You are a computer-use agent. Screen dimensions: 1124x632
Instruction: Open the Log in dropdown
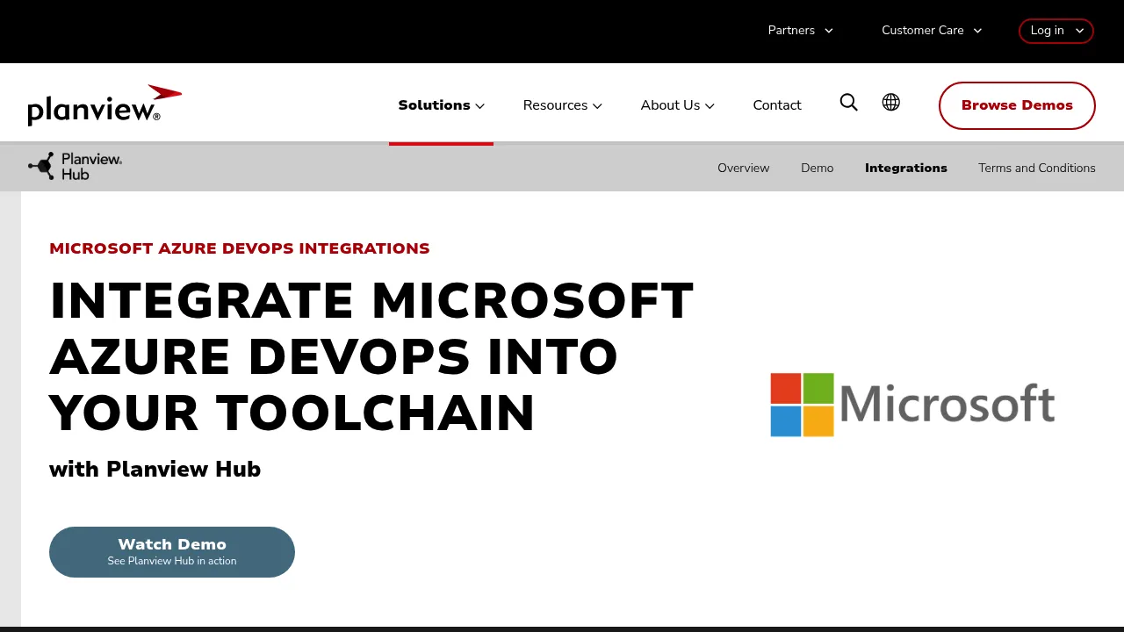pos(1056,31)
